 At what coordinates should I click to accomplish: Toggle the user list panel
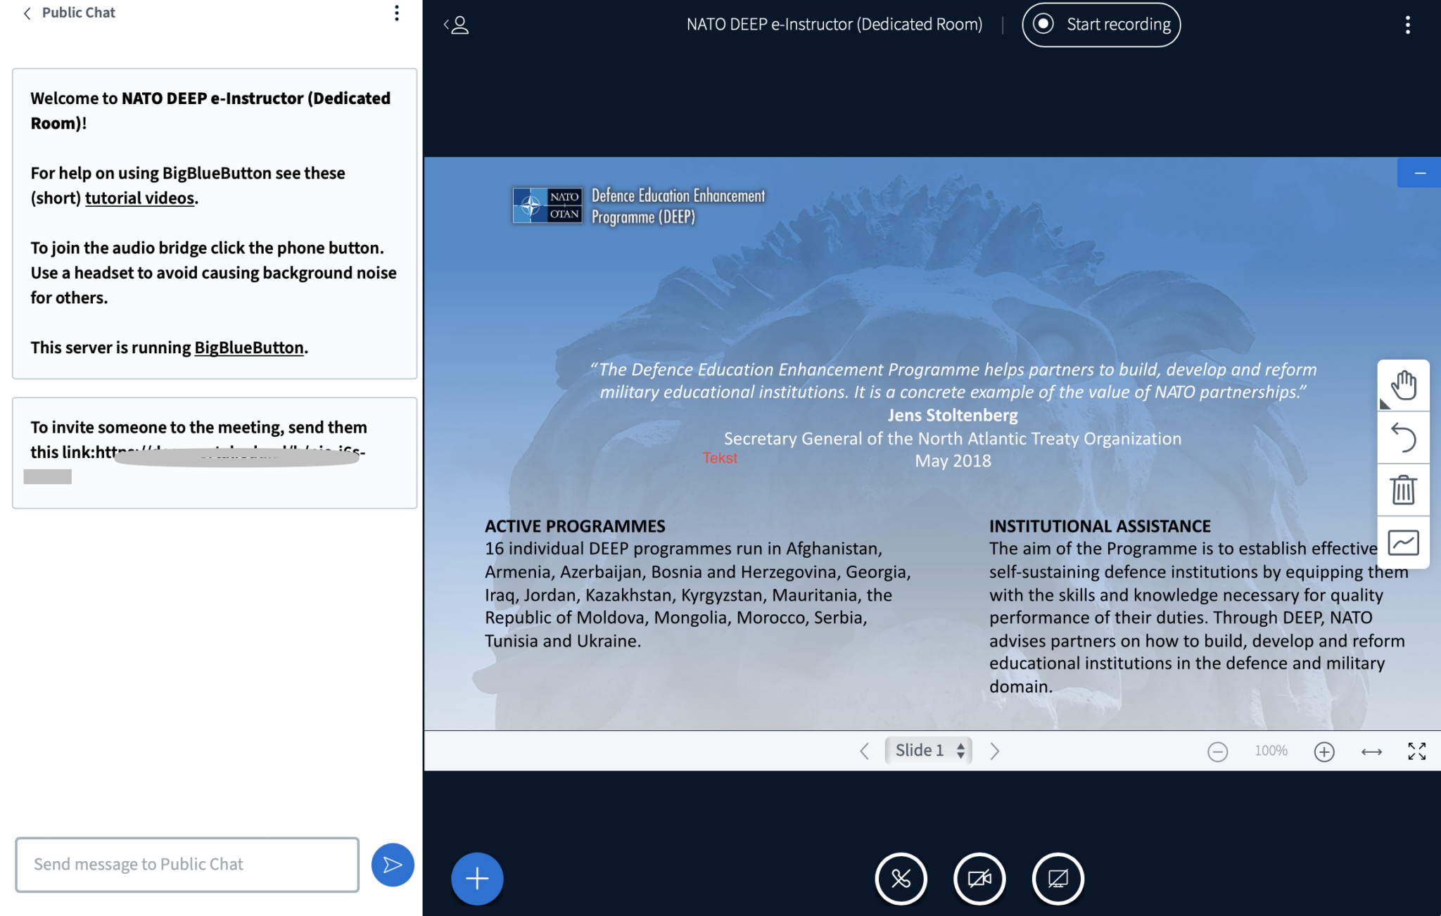click(x=457, y=25)
